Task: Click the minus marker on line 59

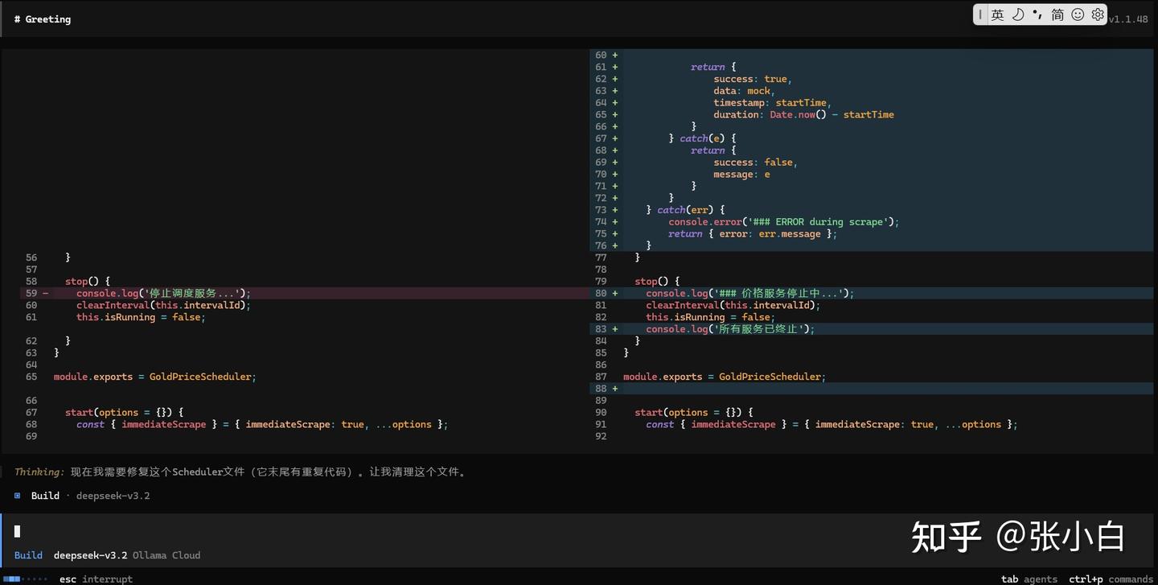Action: point(45,294)
